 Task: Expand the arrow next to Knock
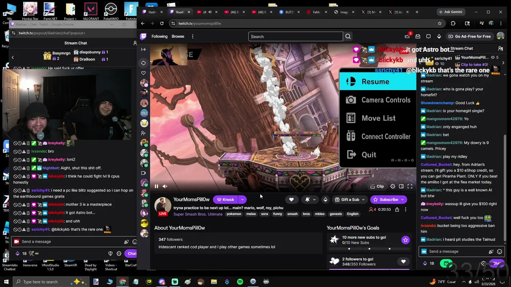(x=242, y=199)
